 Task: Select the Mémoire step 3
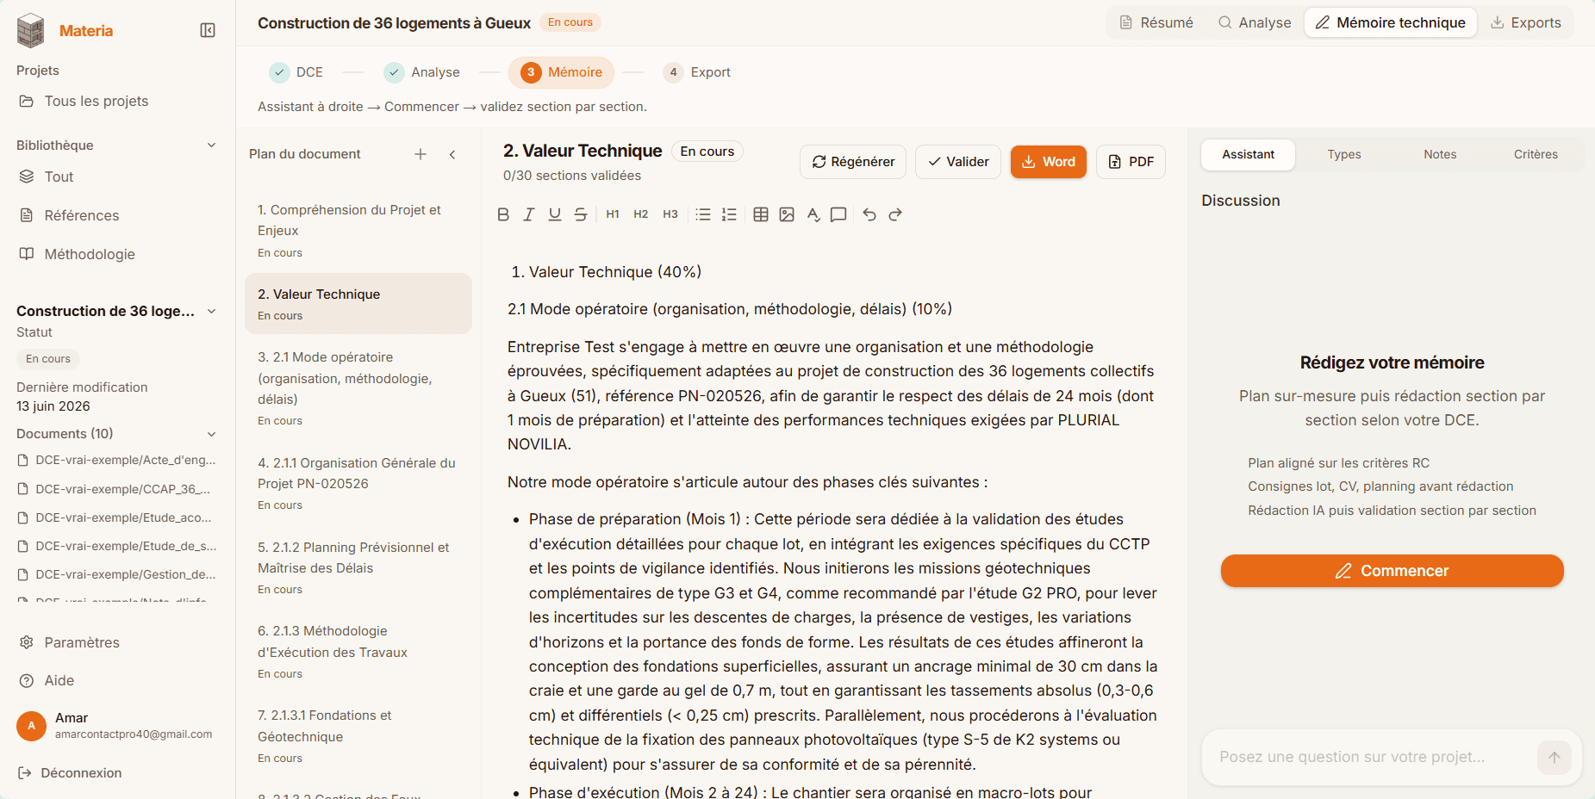click(x=561, y=72)
